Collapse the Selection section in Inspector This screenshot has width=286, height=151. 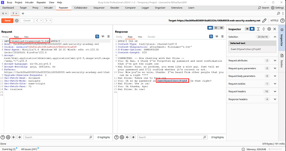275,37
